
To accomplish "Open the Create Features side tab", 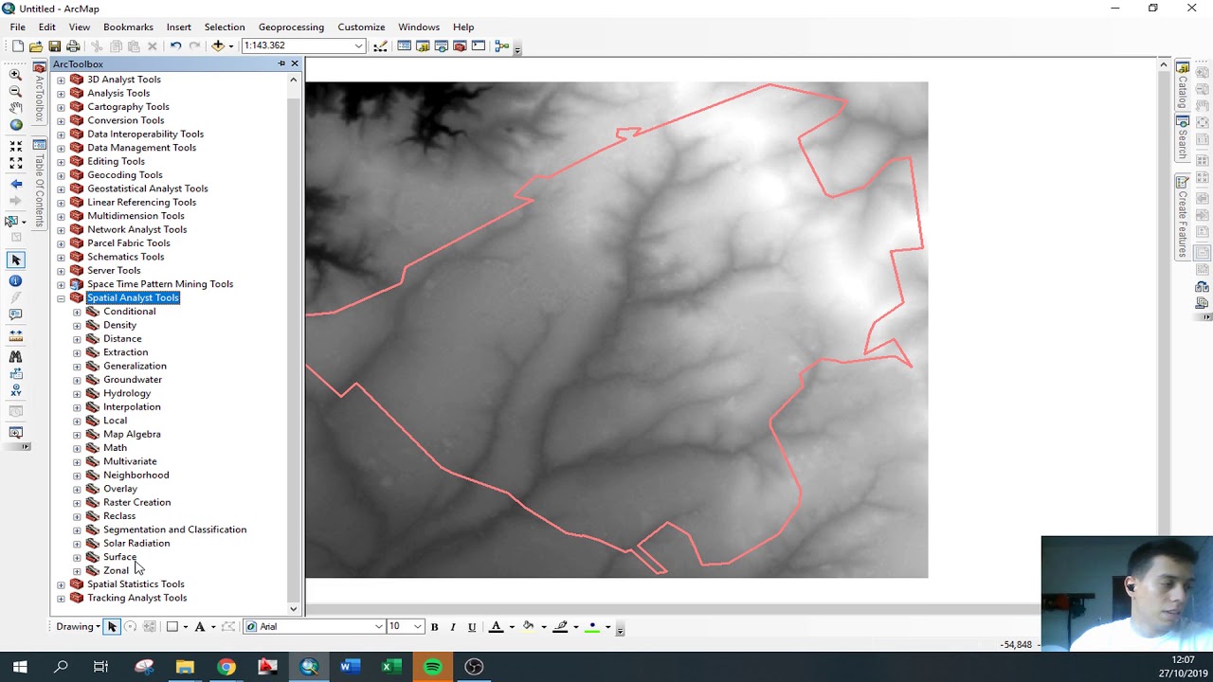I will click(1183, 216).
